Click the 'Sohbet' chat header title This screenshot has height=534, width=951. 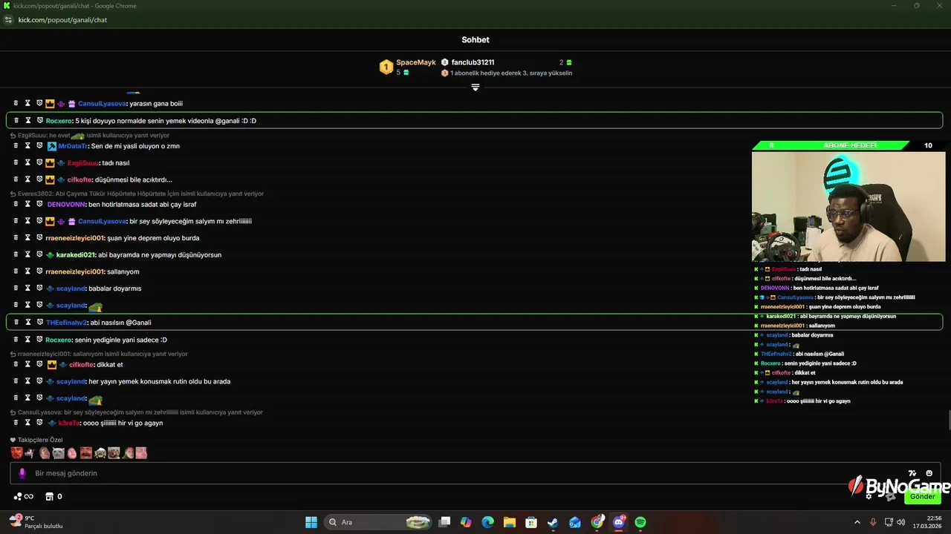[x=475, y=39]
